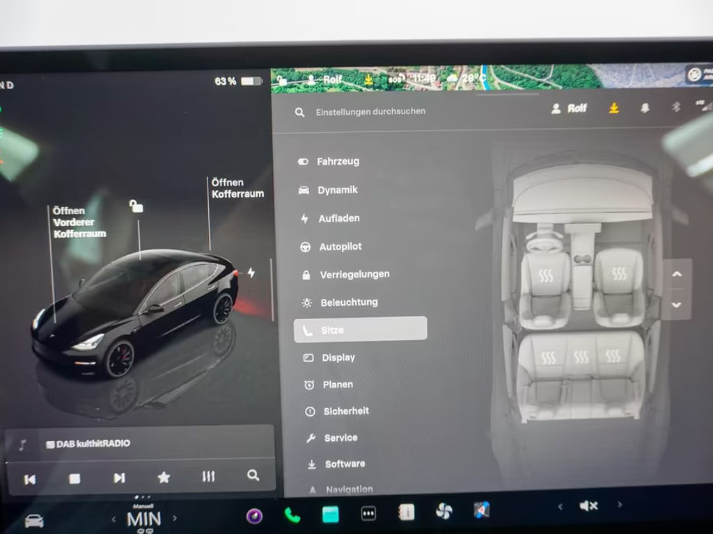This screenshot has width=713, height=534.
Task: Increase temperature with right arrow by MIN
Action: point(175,517)
